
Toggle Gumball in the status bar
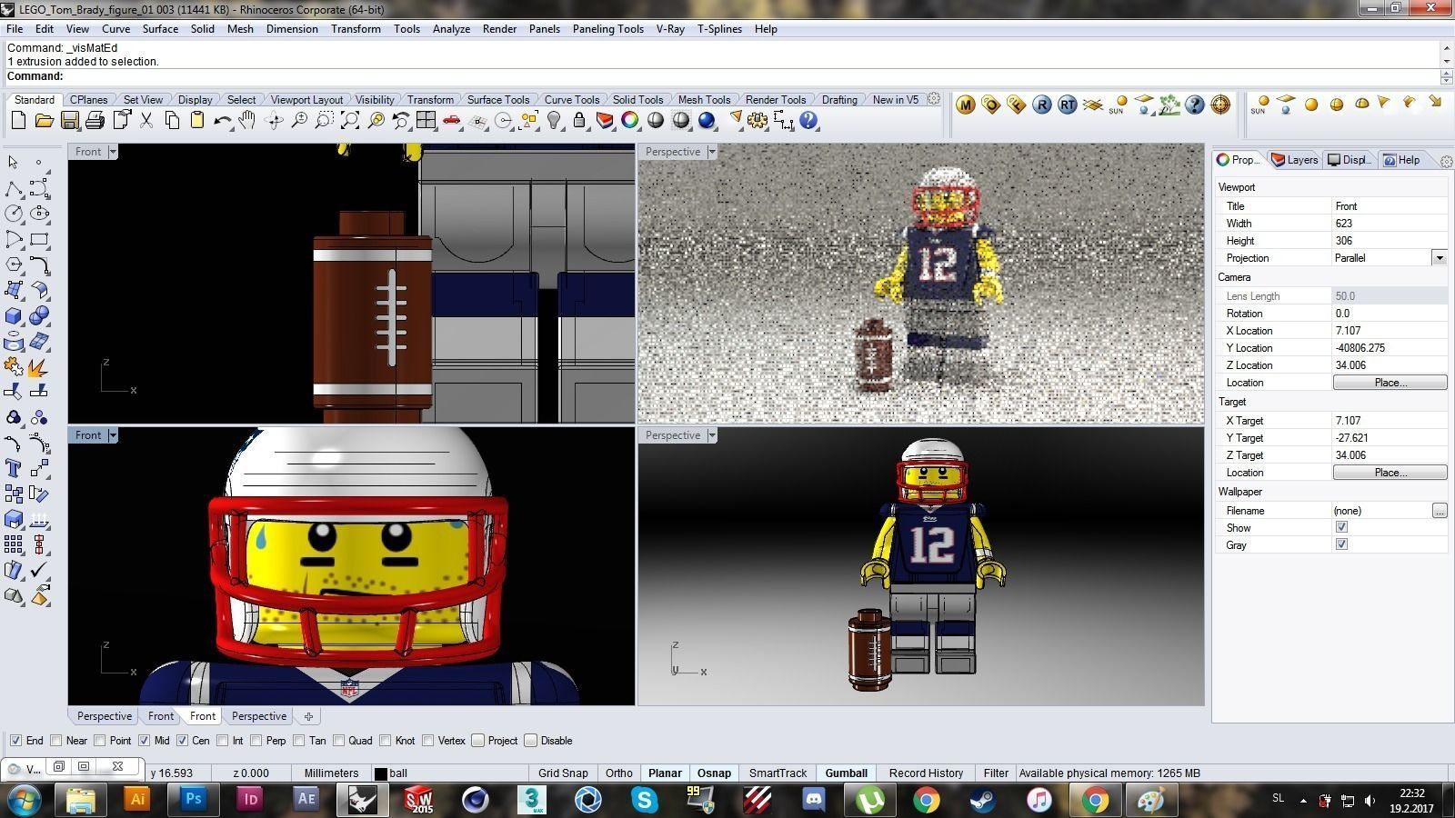(x=846, y=773)
